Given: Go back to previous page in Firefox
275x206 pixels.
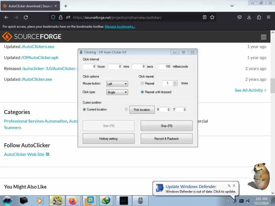Looking at the screenshot, I should 6,17.
